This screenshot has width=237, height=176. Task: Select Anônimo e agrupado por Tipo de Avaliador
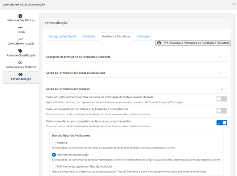pyautogui.click(x=54, y=166)
